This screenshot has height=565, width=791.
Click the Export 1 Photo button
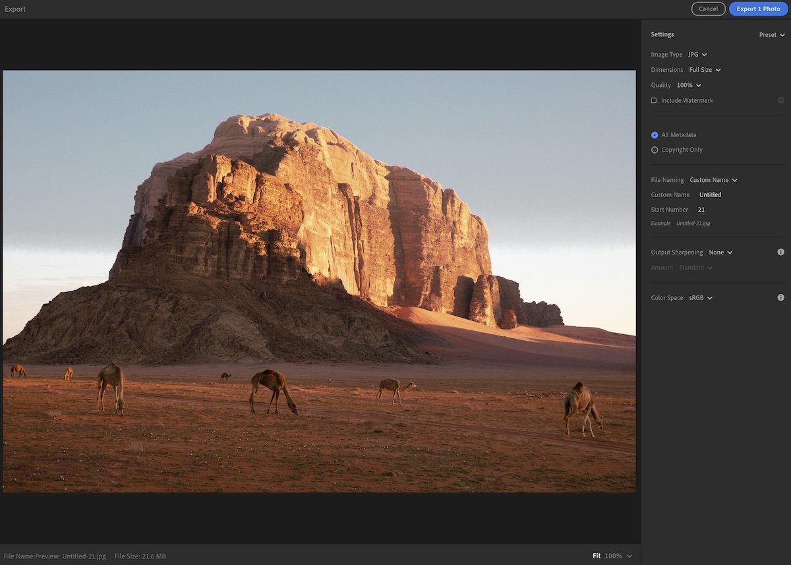757,9
